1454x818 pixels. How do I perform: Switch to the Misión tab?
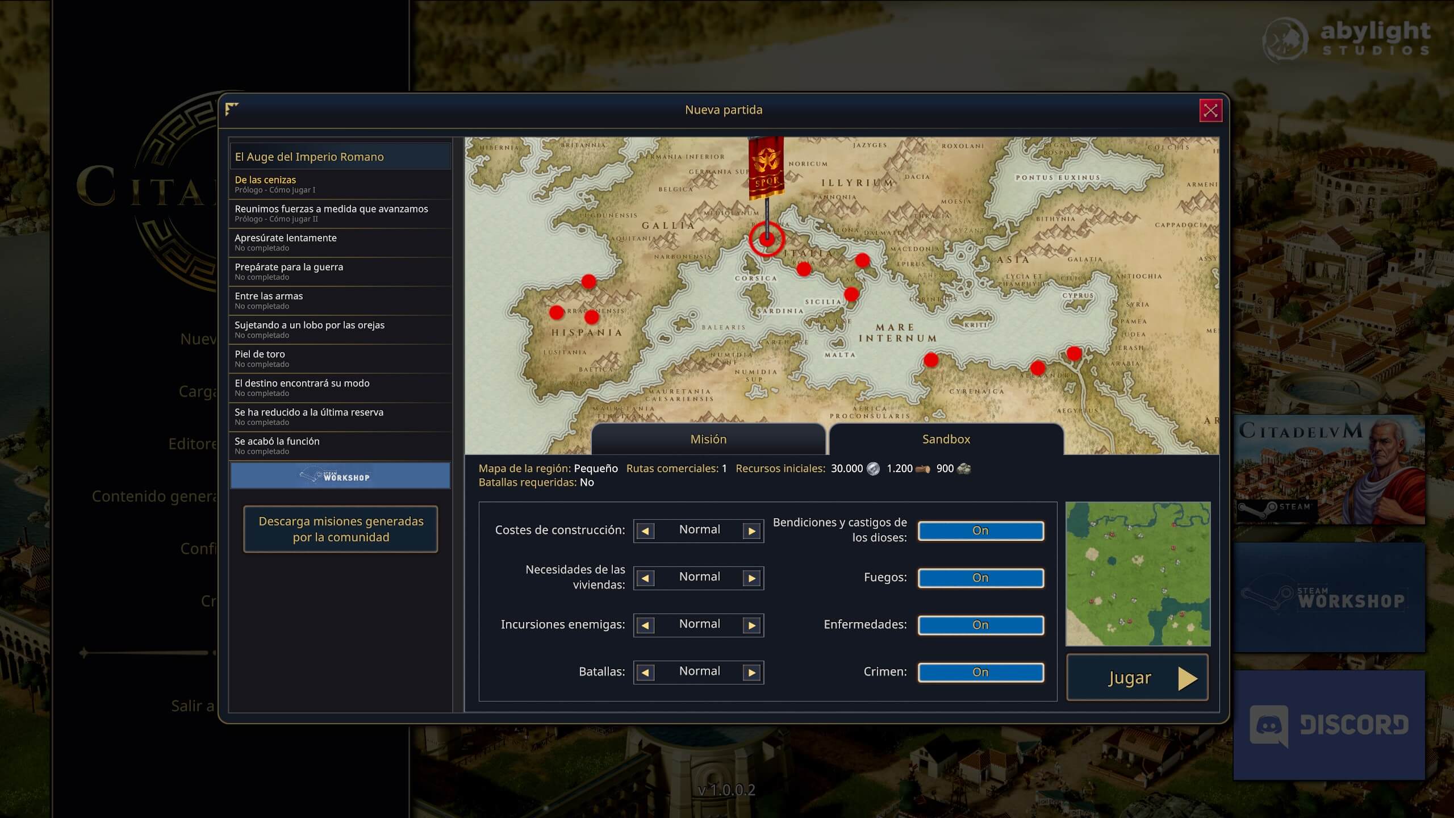(x=708, y=439)
